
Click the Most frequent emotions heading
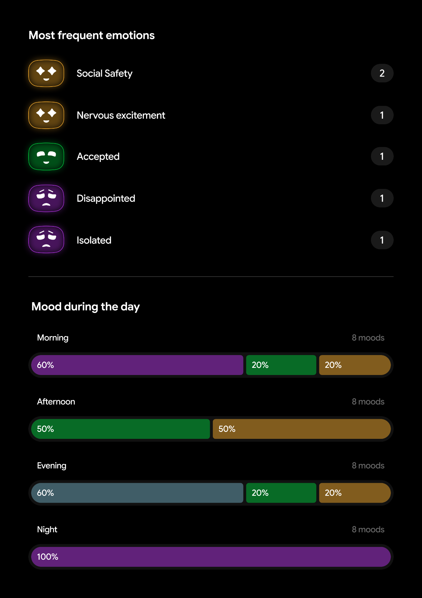pyautogui.click(x=91, y=36)
